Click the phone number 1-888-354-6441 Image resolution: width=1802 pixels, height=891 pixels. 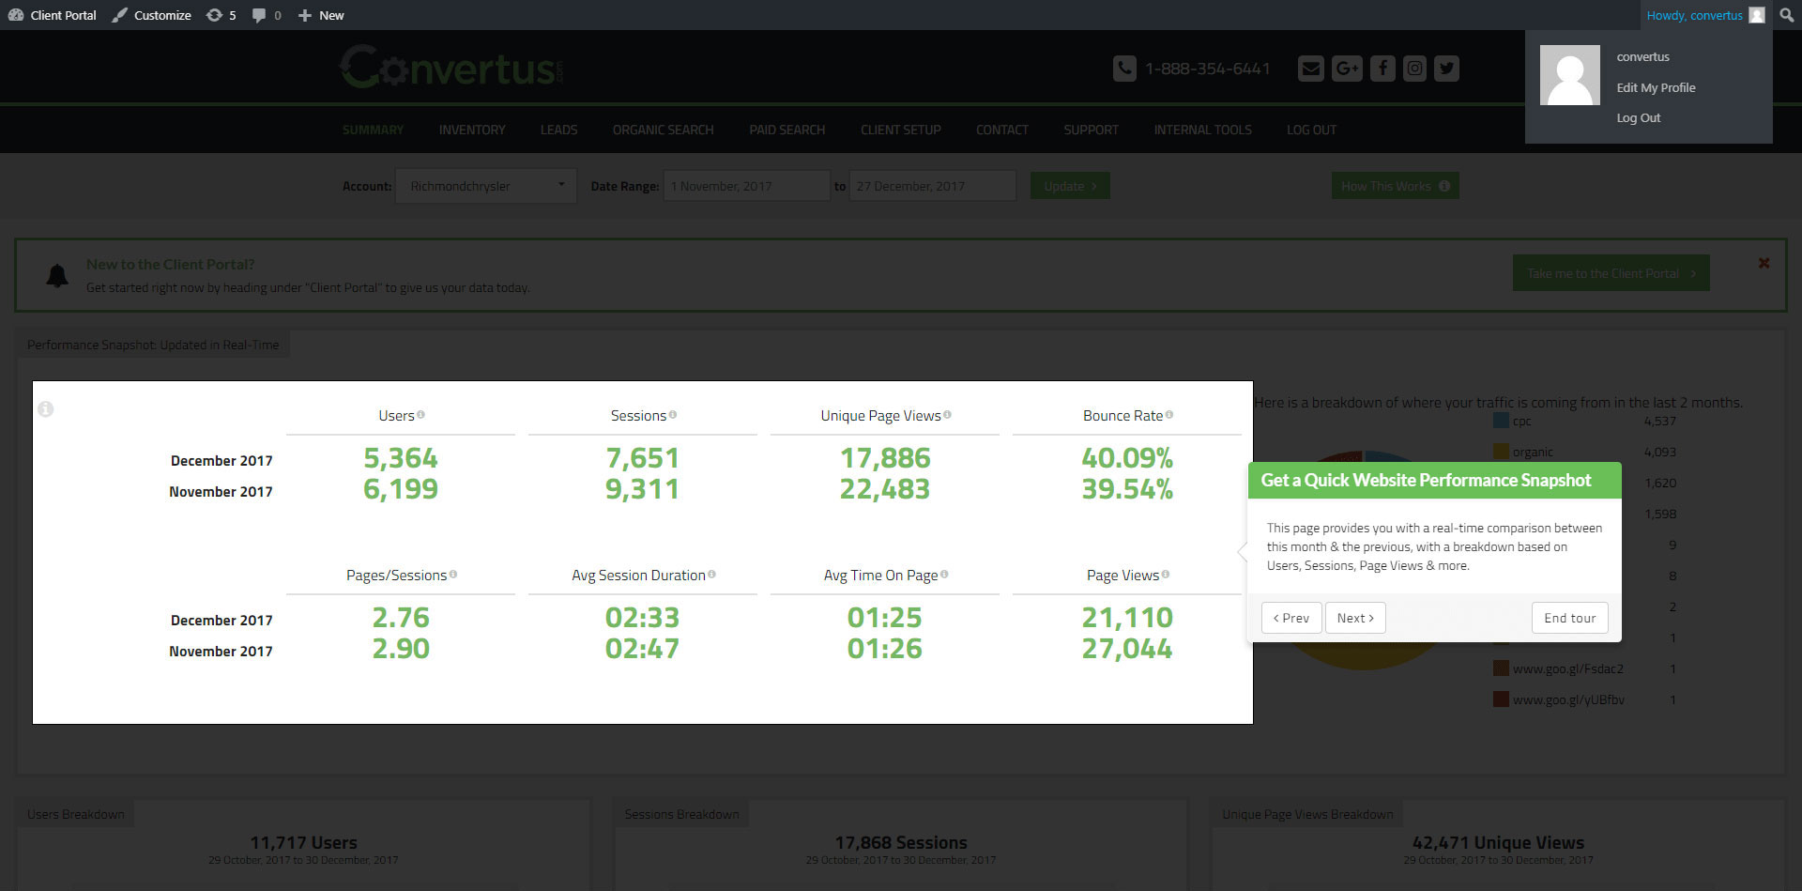[x=1208, y=69]
